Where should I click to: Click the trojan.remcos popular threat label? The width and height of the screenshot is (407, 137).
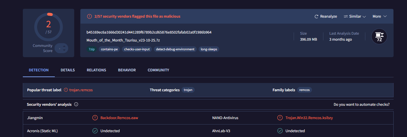[81, 90]
